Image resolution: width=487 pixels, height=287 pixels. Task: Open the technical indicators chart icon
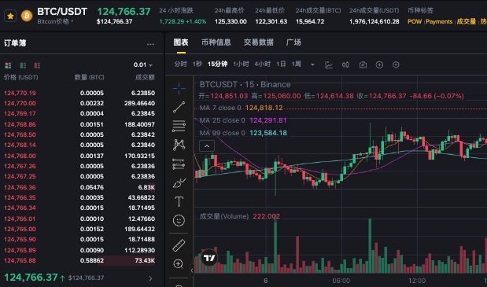329,64
